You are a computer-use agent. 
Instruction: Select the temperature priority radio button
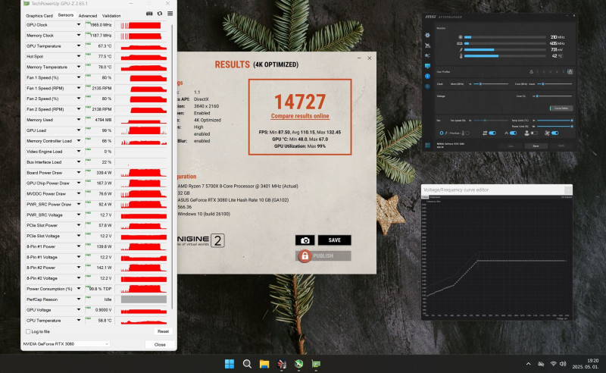[467, 133]
